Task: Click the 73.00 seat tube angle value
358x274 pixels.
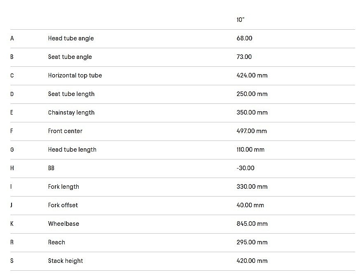Action: coord(244,57)
